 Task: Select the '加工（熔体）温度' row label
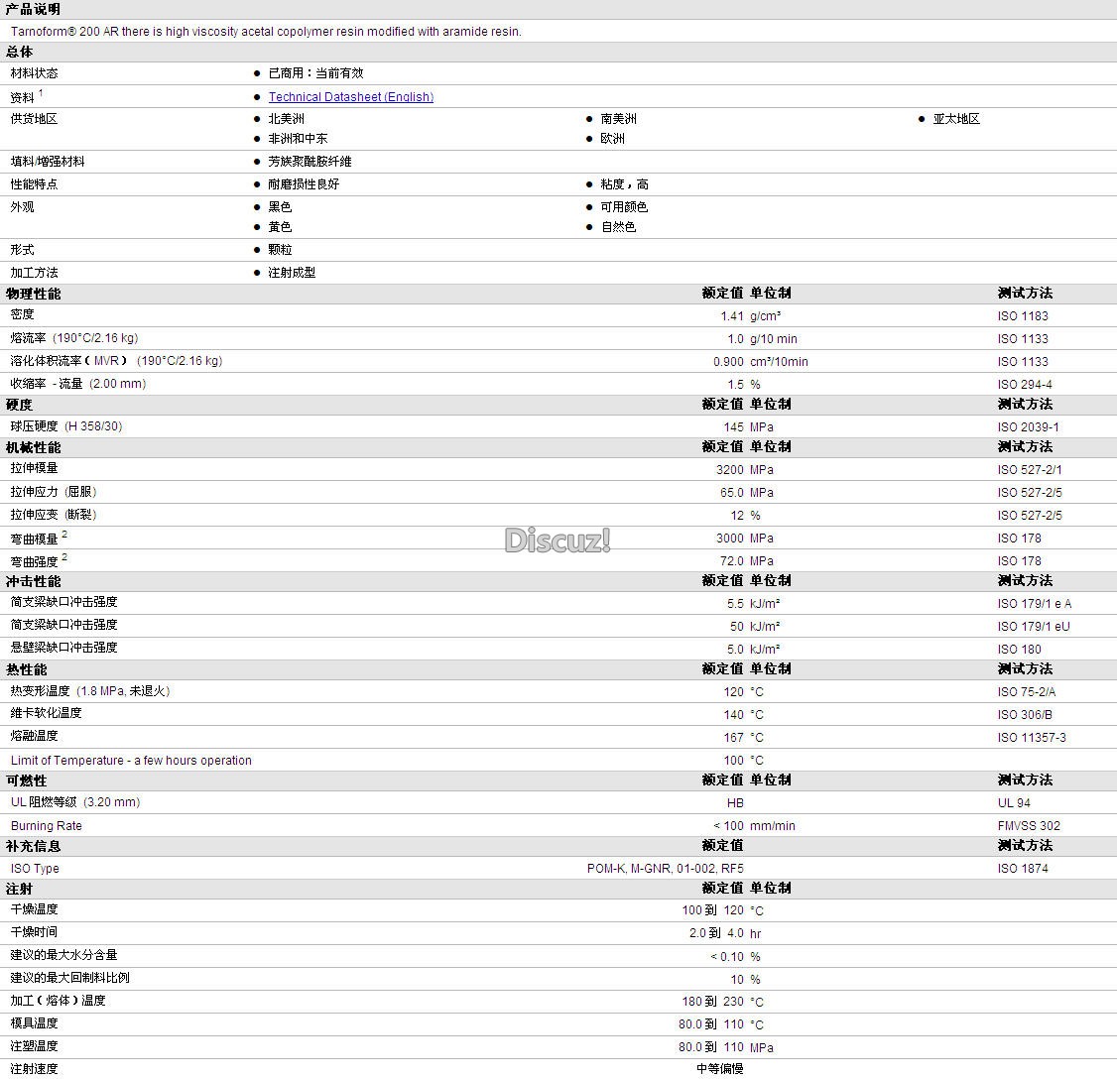(58, 1001)
